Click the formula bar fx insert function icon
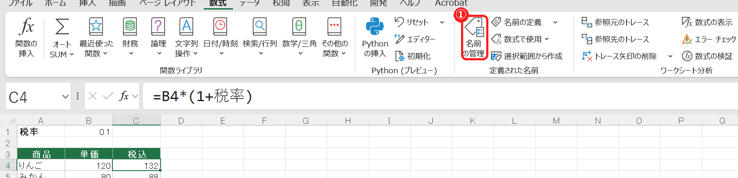Image resolution: width=738 pixels, height=178 pixels. (124, 96)
